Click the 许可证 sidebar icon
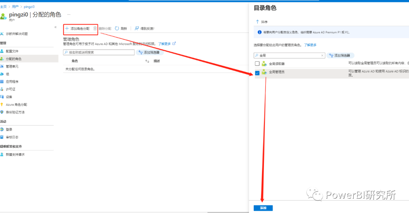 (2, 89)
